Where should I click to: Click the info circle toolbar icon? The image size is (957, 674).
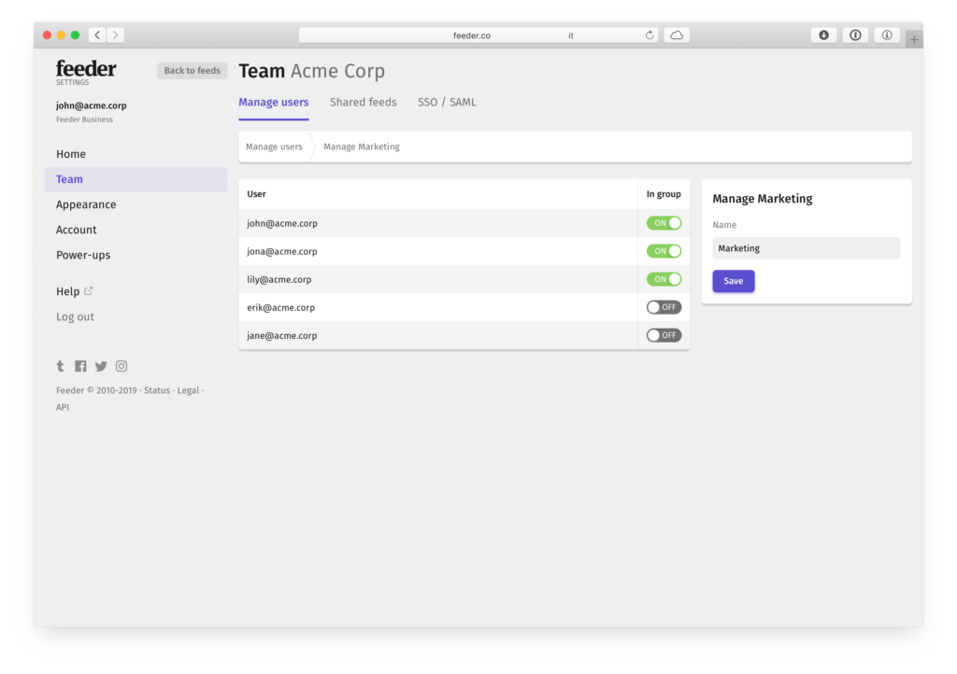point(887,35)
